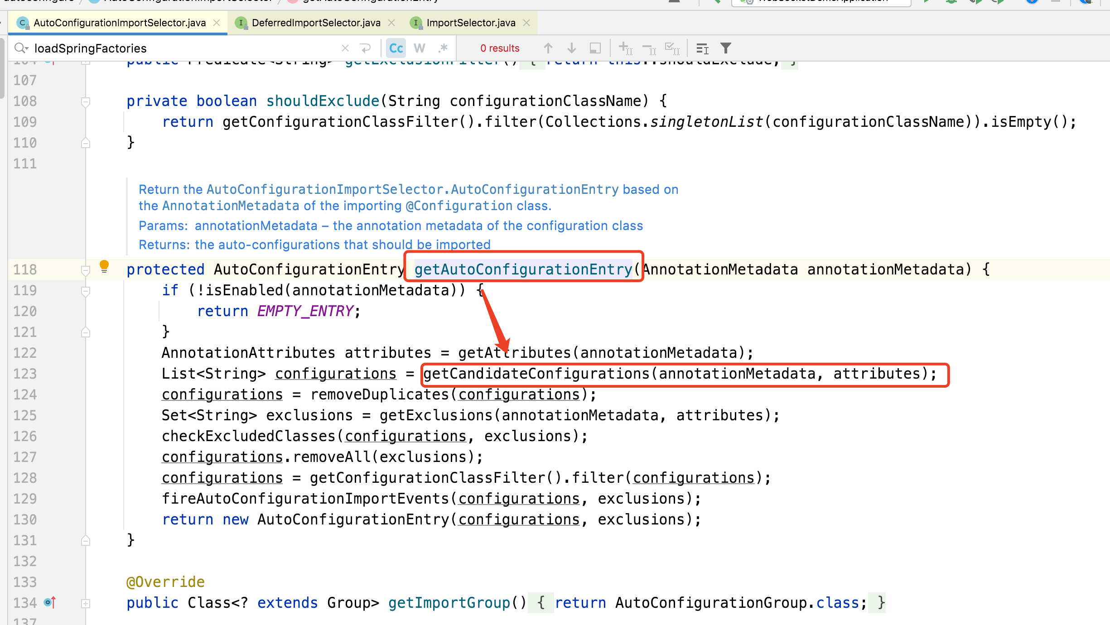This screenshot has width=1110, height=625.
Task: Open search history magnifier dropdown
Action: point(21,48)
